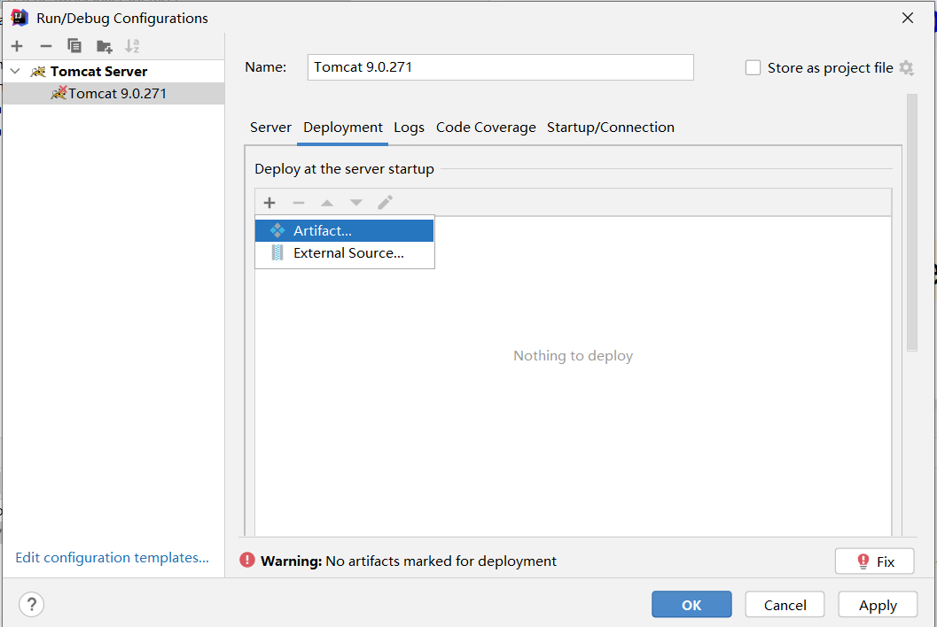
Task: Move the deployment item down
Action: click(x=356, y=203)
